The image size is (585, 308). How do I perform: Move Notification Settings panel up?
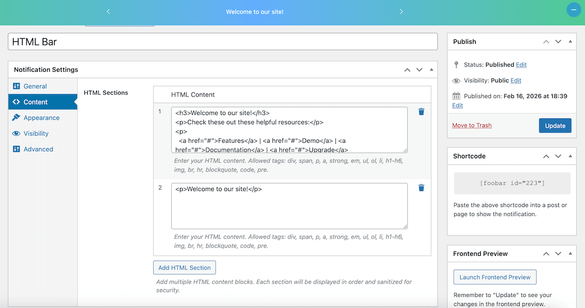coord(407,70)
